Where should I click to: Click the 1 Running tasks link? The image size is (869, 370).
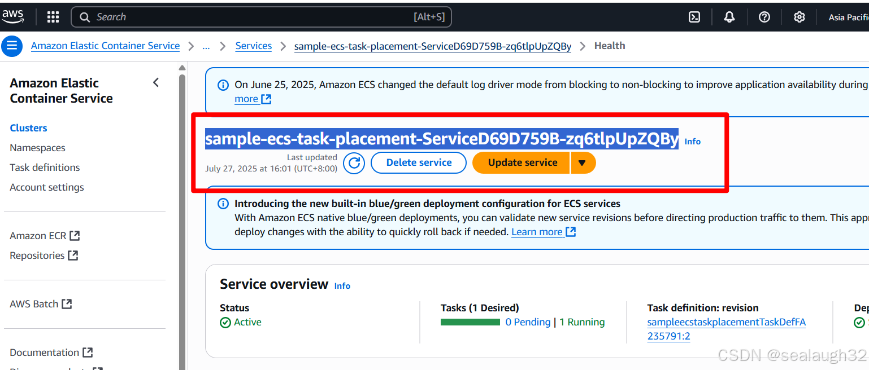point(582,322)
